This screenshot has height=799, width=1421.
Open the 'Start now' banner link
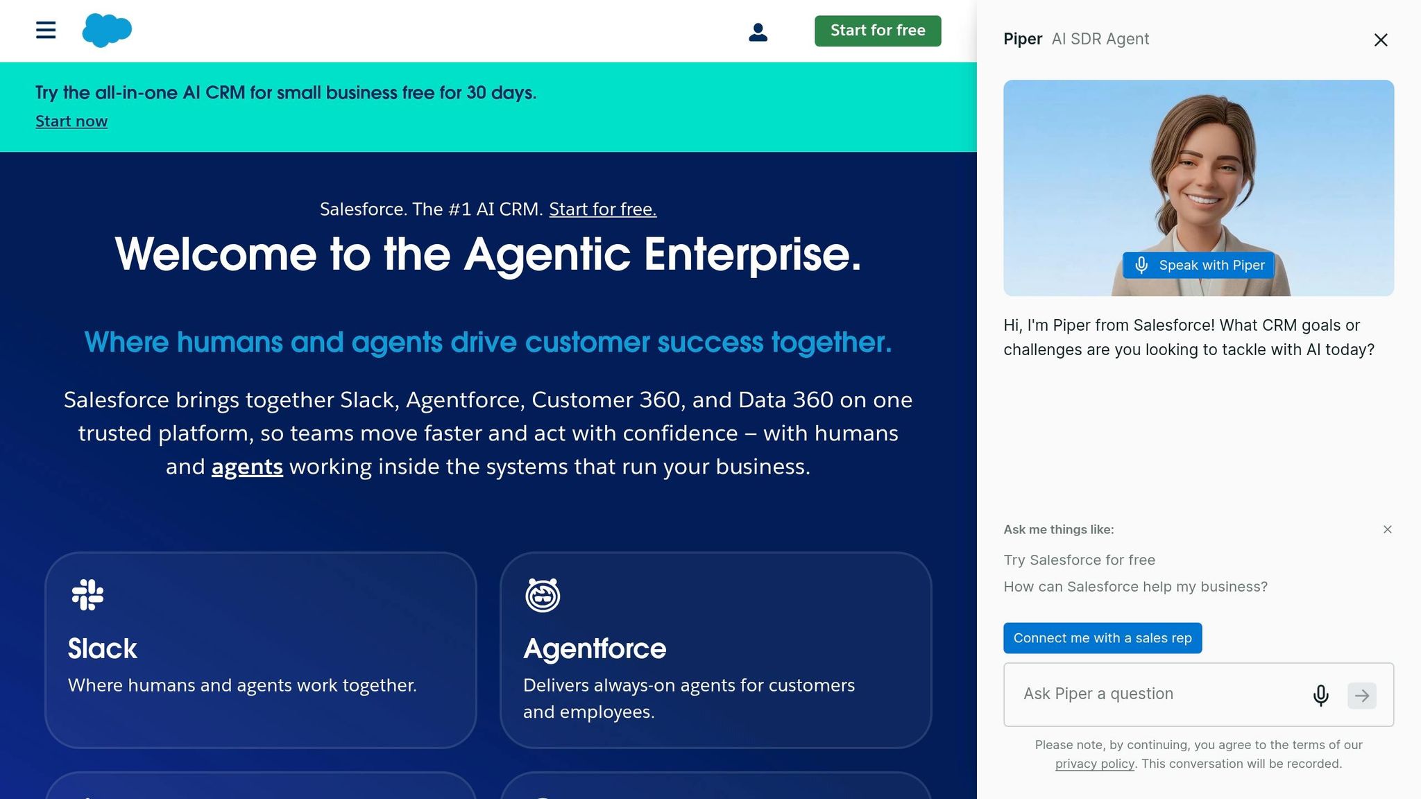tap(71, 121)
